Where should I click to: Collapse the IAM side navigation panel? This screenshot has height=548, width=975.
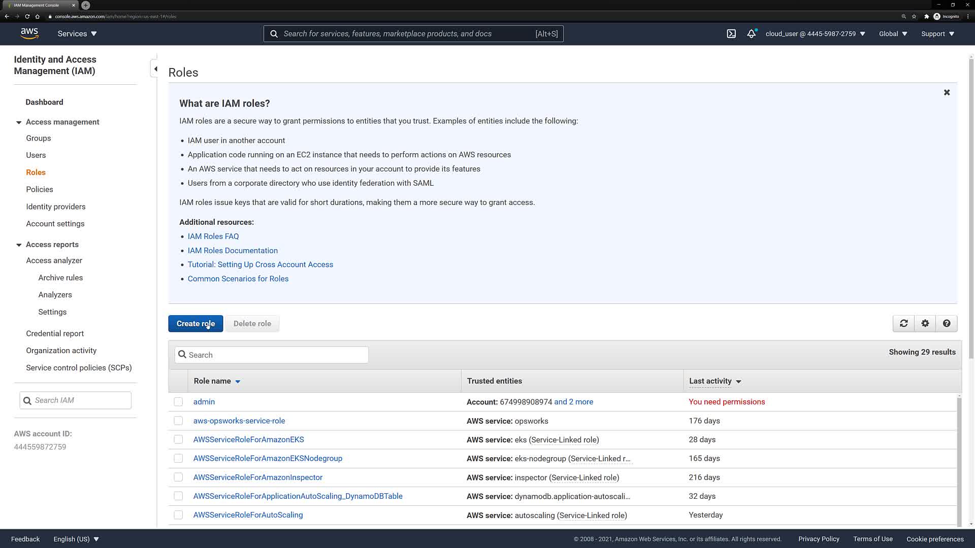click(155, 69)
